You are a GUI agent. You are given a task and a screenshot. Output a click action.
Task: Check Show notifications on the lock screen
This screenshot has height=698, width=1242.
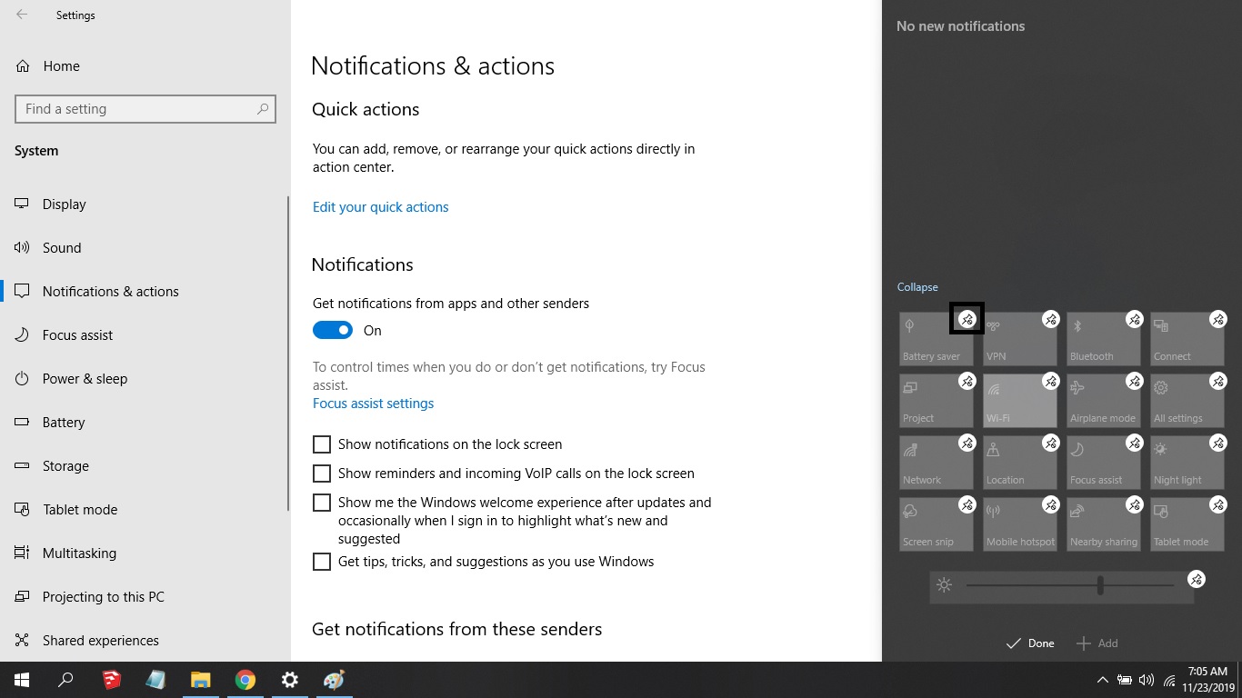322,444
